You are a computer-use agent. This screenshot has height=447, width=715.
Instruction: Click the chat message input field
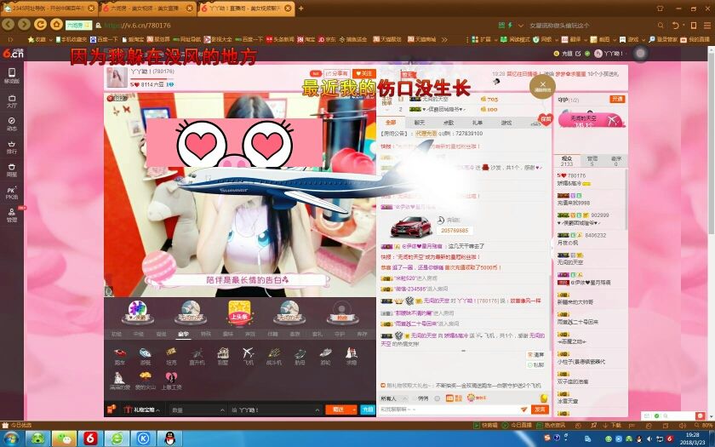[x=449, y=410]
